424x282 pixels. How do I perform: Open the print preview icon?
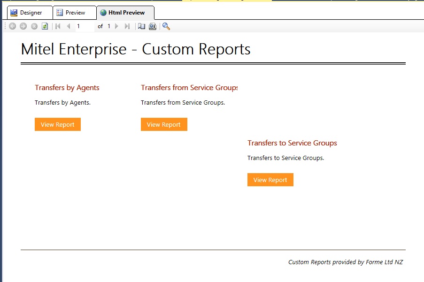153,26
